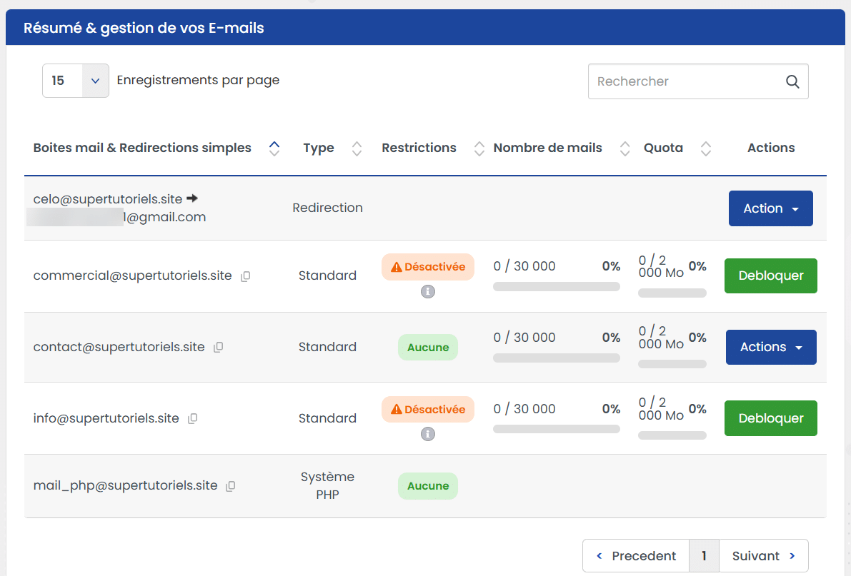
Task: Sort by Quota column arrows
Action: pyautogui.click(x=705, y=148)
